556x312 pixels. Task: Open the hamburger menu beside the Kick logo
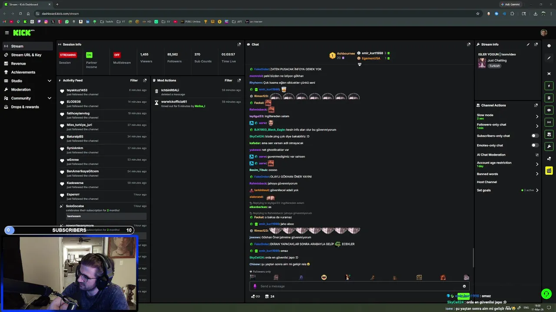pos(7,32)
